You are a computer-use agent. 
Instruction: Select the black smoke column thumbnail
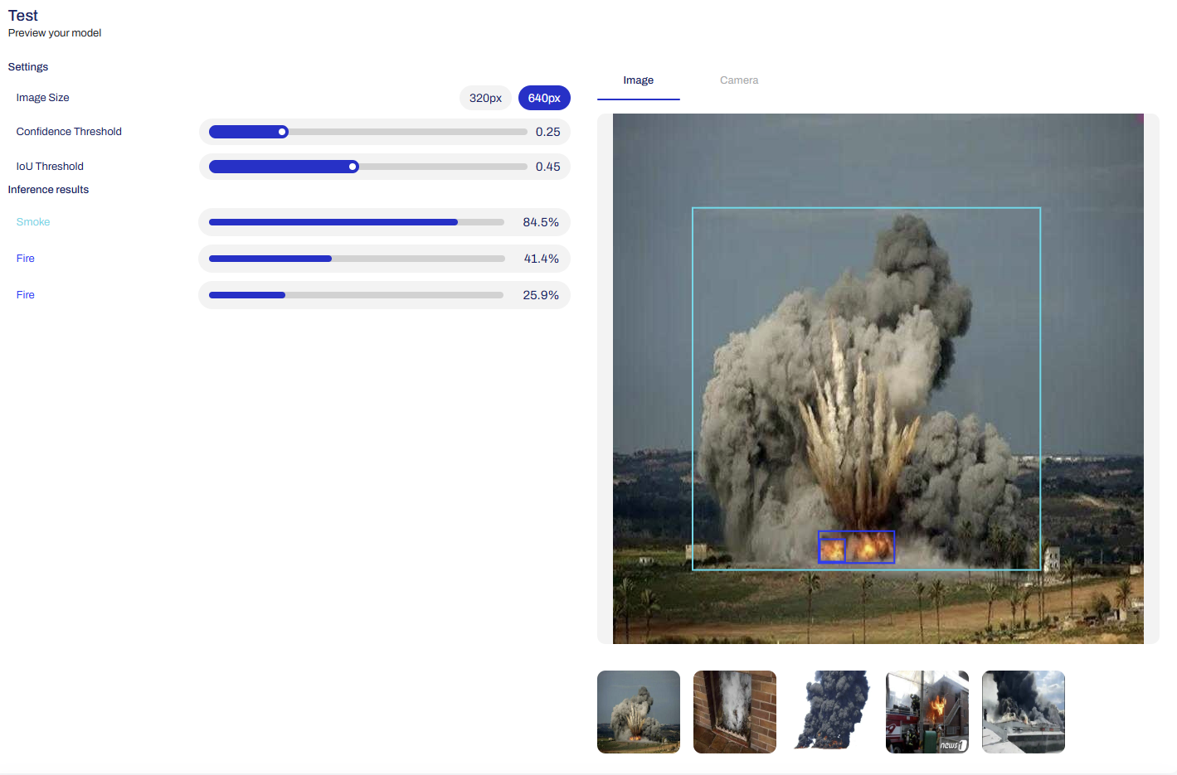[831, 712]
